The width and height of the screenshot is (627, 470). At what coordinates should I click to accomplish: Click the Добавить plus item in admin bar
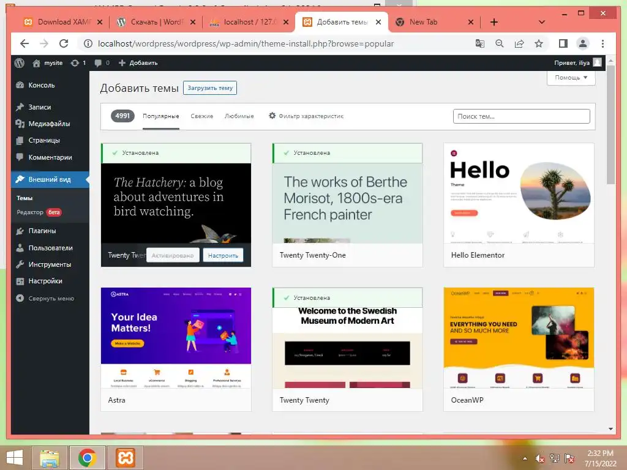(138, 63)
